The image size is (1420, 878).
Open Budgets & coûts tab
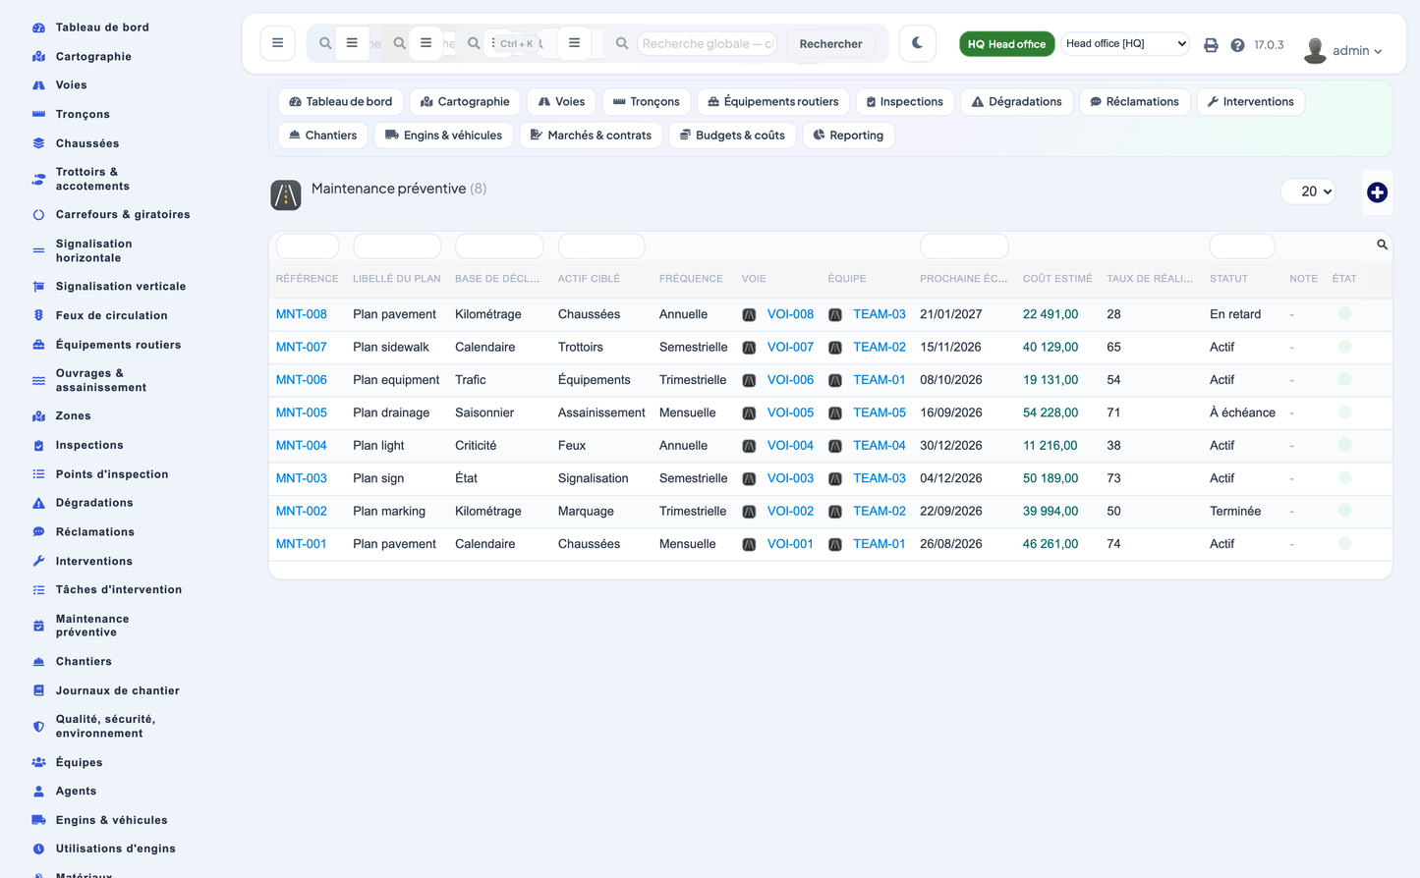(x=732, y=136)
